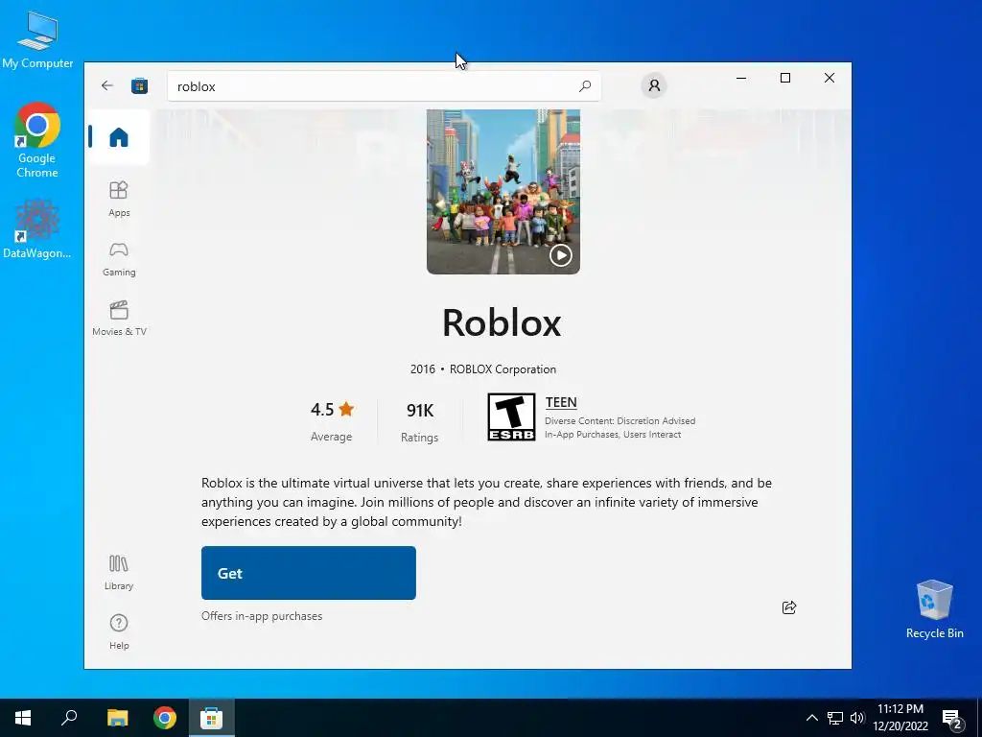Click the Offers in-app purchases text
Viewport: 982px width, 737px height.
pos(262,616)
